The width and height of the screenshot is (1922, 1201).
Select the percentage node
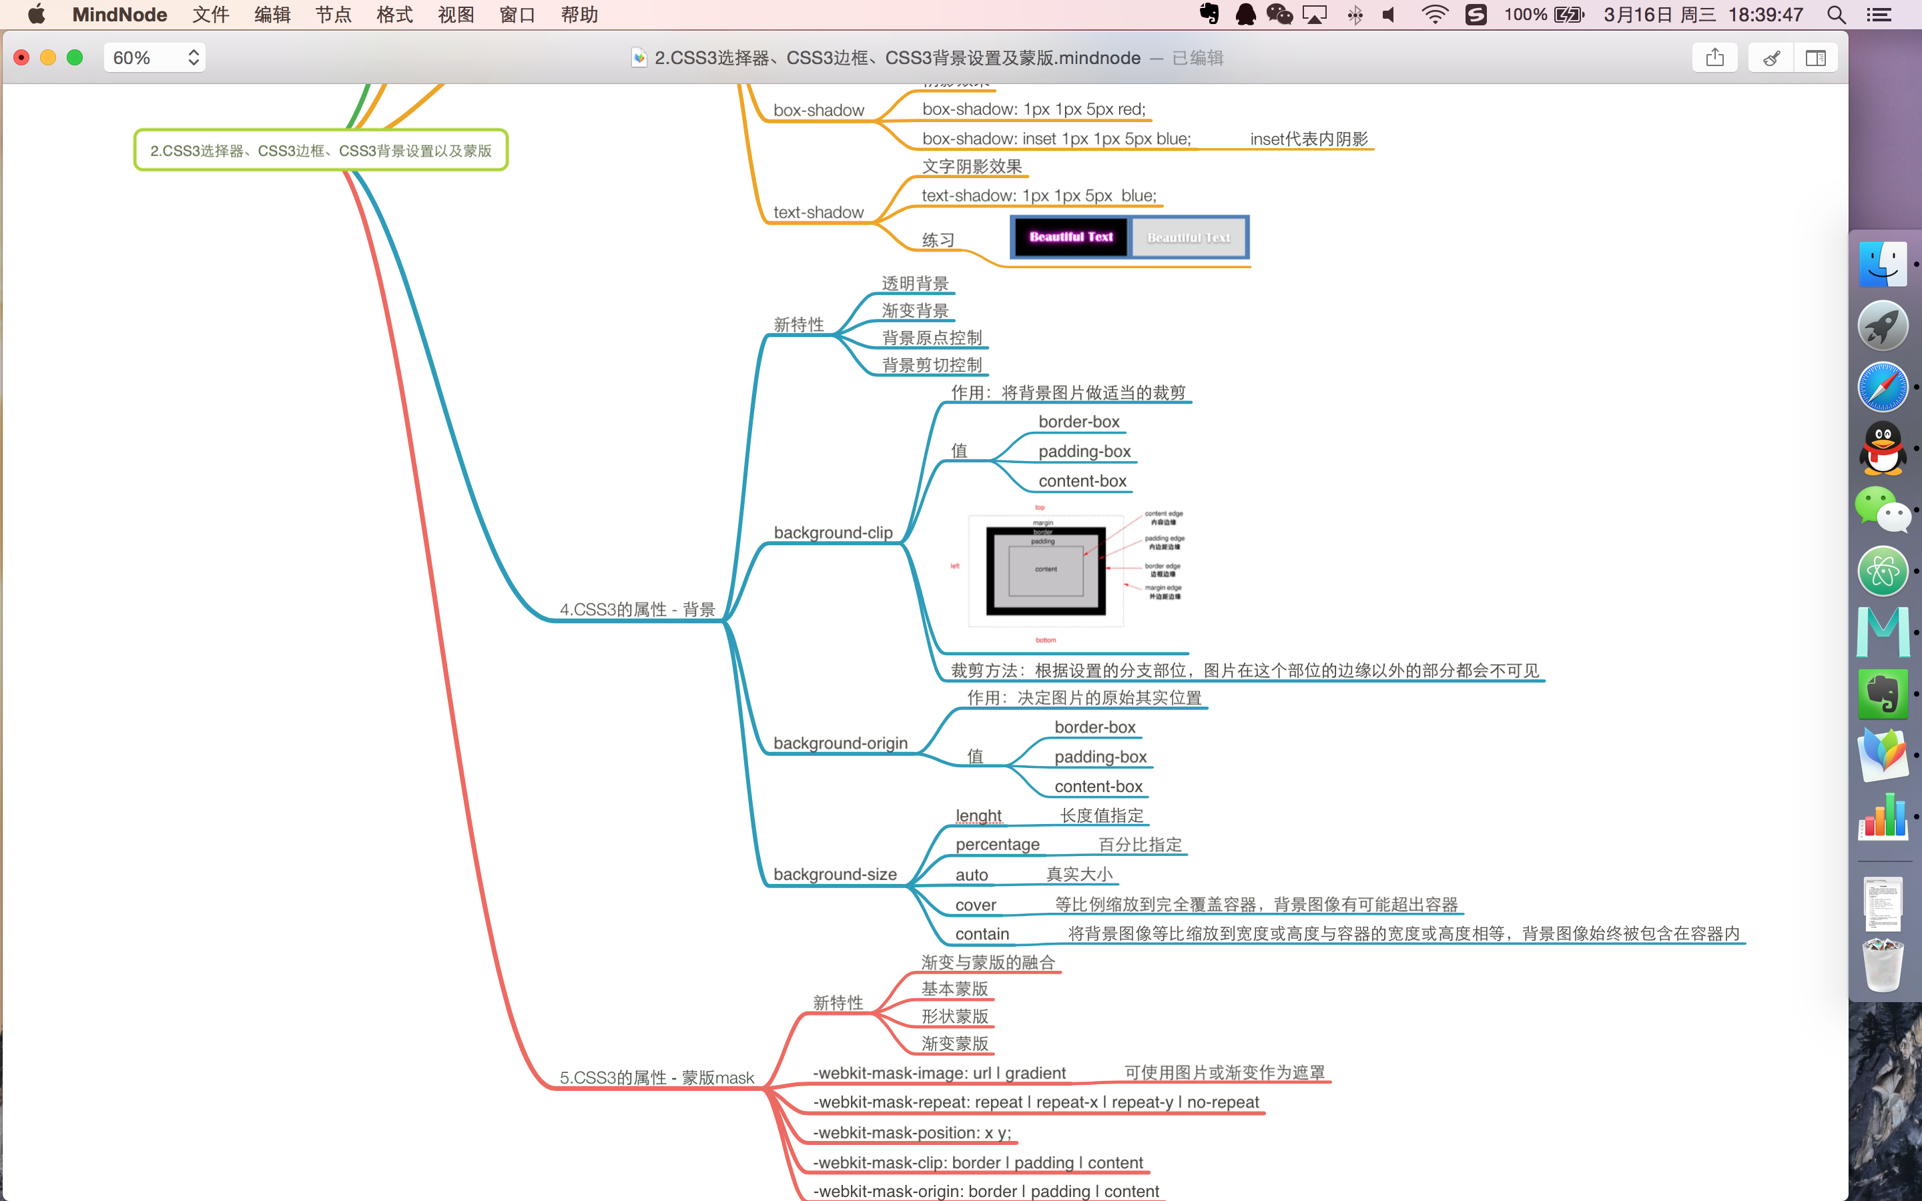pyautogui.click(x=998, y=844)
